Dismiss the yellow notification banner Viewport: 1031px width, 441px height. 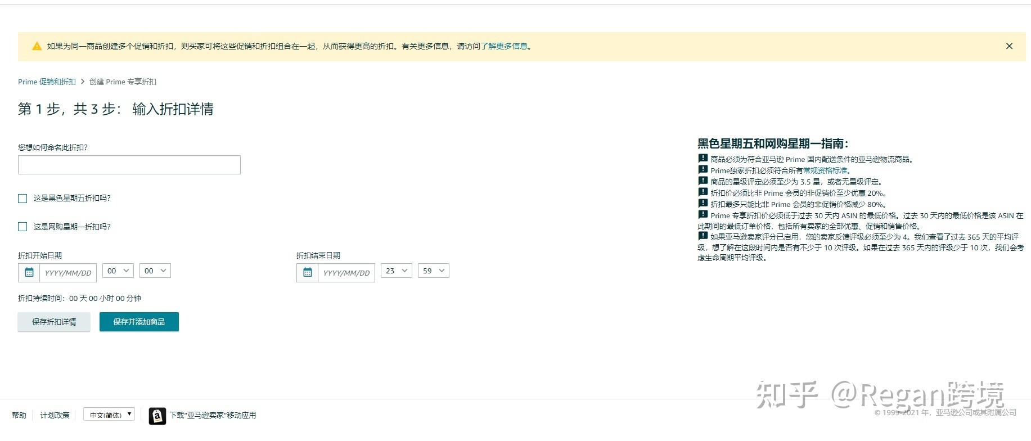click(x=1009, y=46)
